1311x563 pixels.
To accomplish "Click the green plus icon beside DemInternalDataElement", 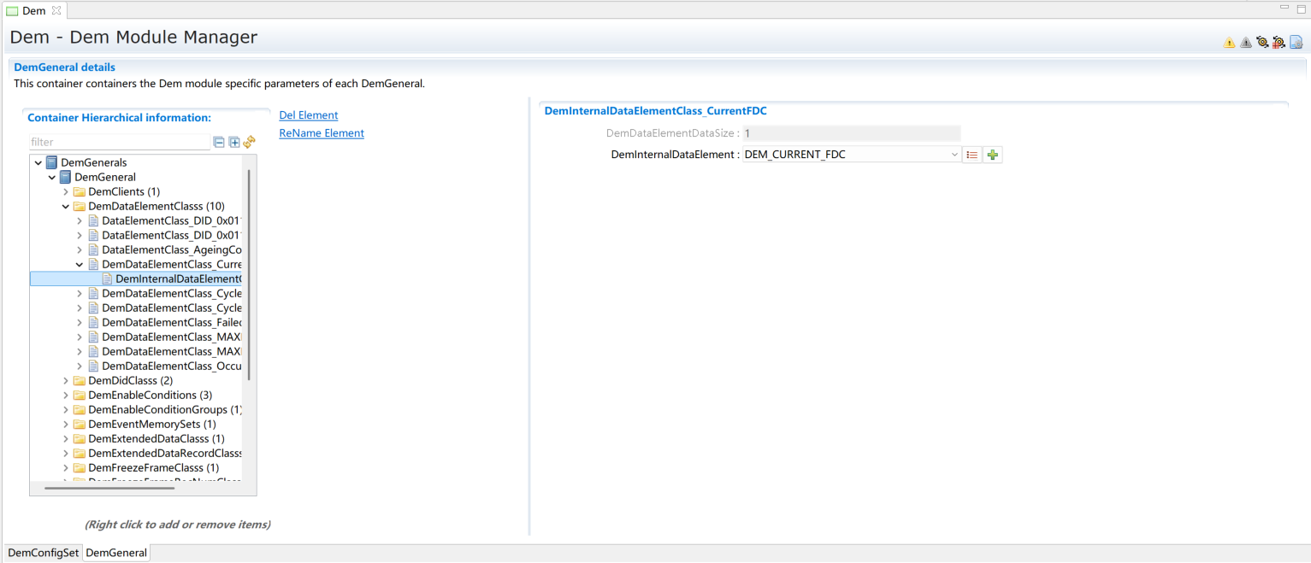I will pos(992,155).
